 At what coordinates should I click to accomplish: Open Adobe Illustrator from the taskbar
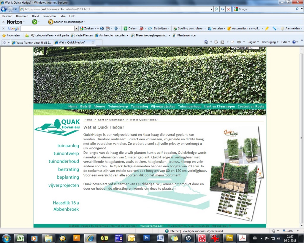point(77,238)
